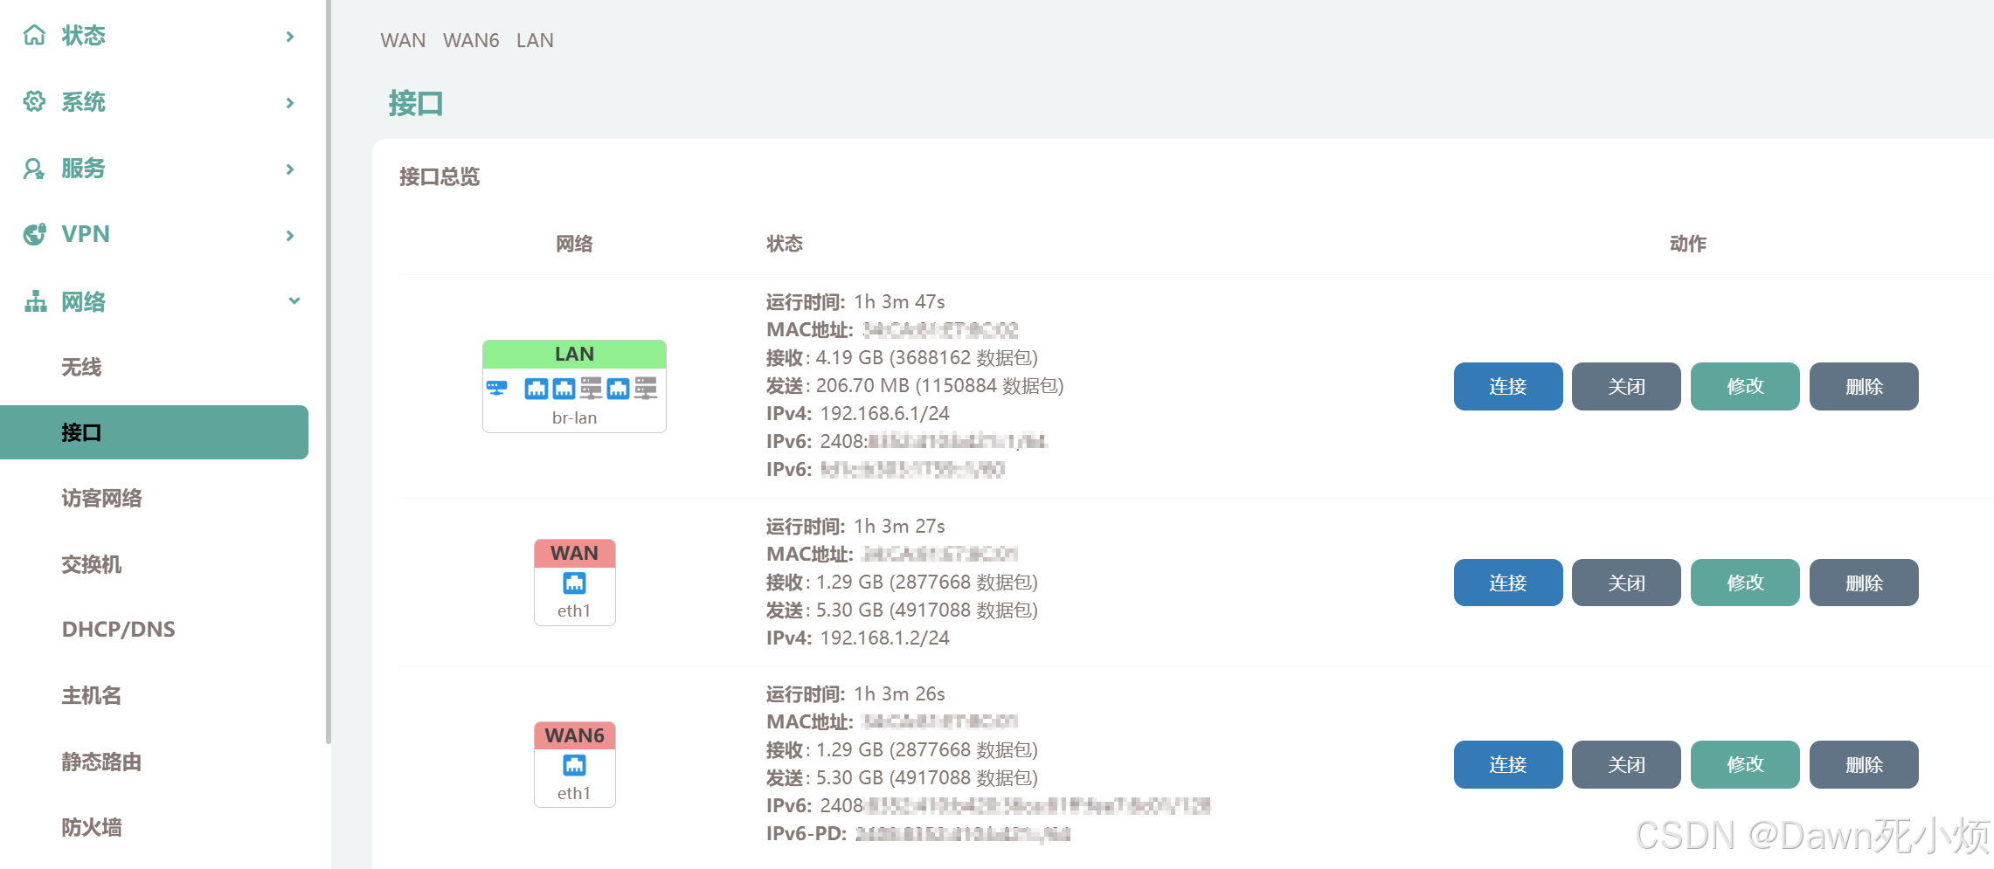Click the globe icon beside VPN
The height and width of the screenshot is (869, 1994).
pos(34,234)
